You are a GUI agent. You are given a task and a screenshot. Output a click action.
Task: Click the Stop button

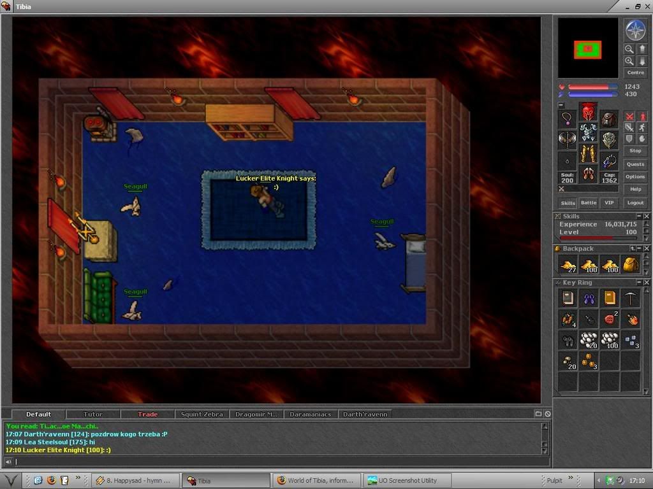click(636, 150)
